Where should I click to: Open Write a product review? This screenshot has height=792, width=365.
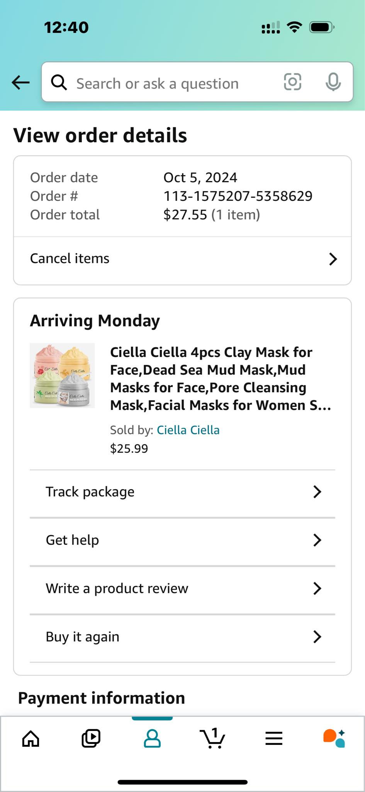pos(117,589)
